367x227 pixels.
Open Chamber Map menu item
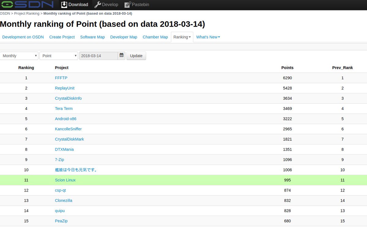pyautogui.click(x=155, y=37)
